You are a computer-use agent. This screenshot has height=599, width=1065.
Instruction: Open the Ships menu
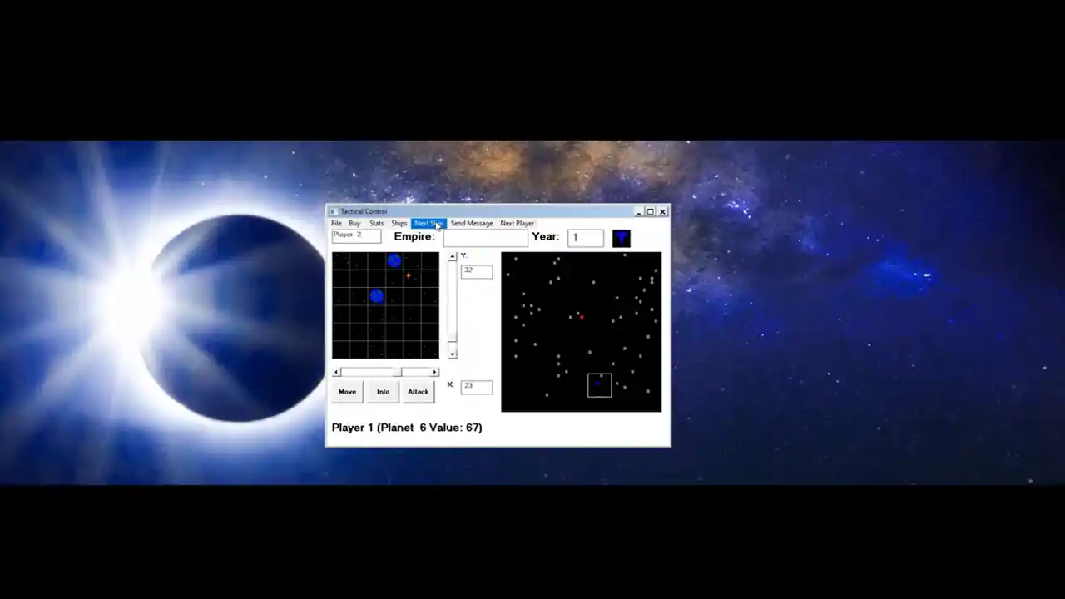(x=399, y=223)
